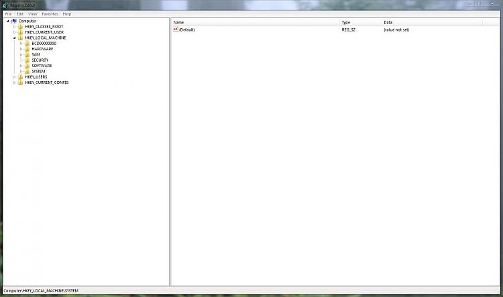503x297 pixels.
Task: Click HARDWARE folder icon
Action: pos(27,49)
